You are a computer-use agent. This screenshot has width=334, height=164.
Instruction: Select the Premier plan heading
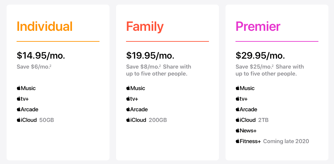(258, 27)
